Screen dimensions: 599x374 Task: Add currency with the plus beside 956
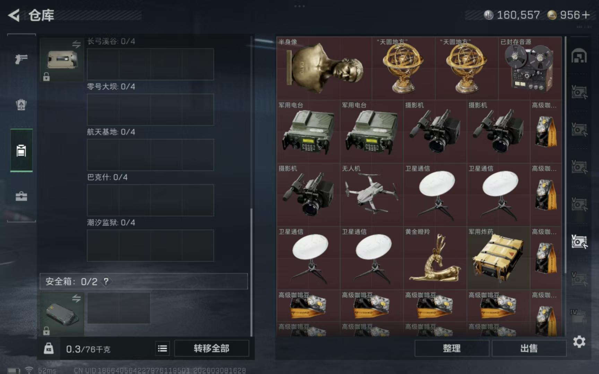(585, 15)
